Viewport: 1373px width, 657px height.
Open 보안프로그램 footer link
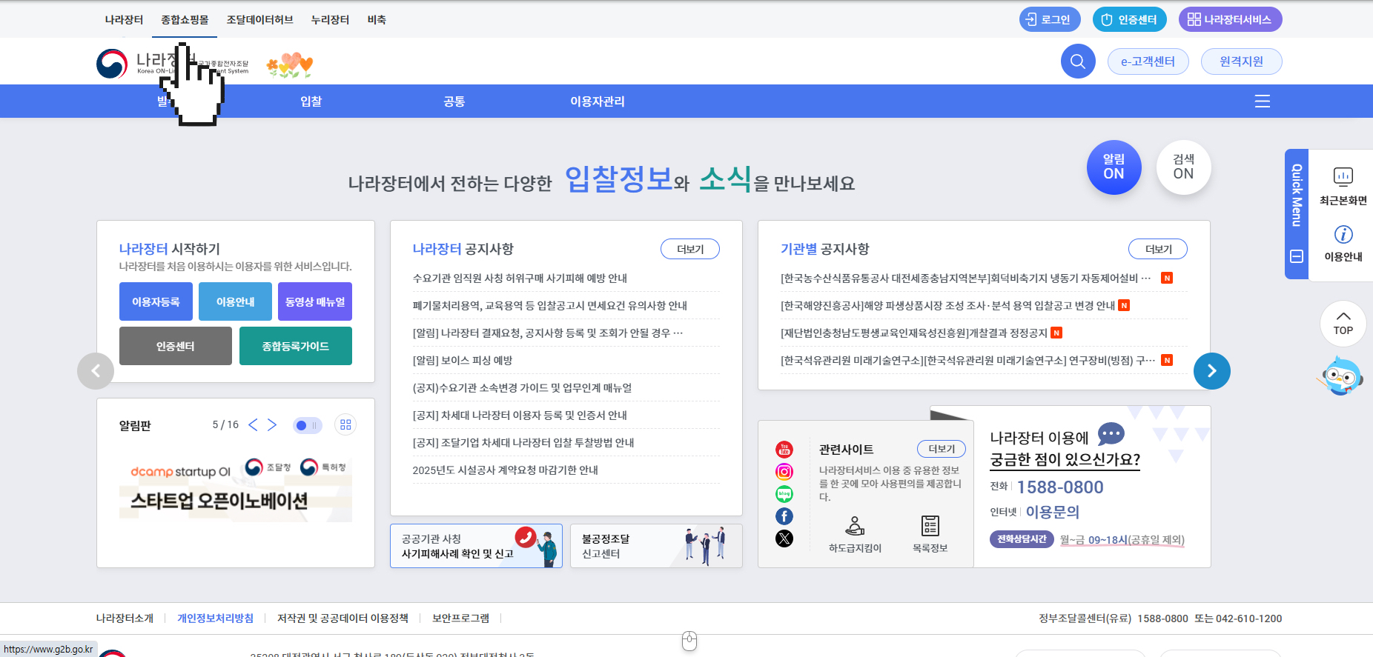[460, 618]
